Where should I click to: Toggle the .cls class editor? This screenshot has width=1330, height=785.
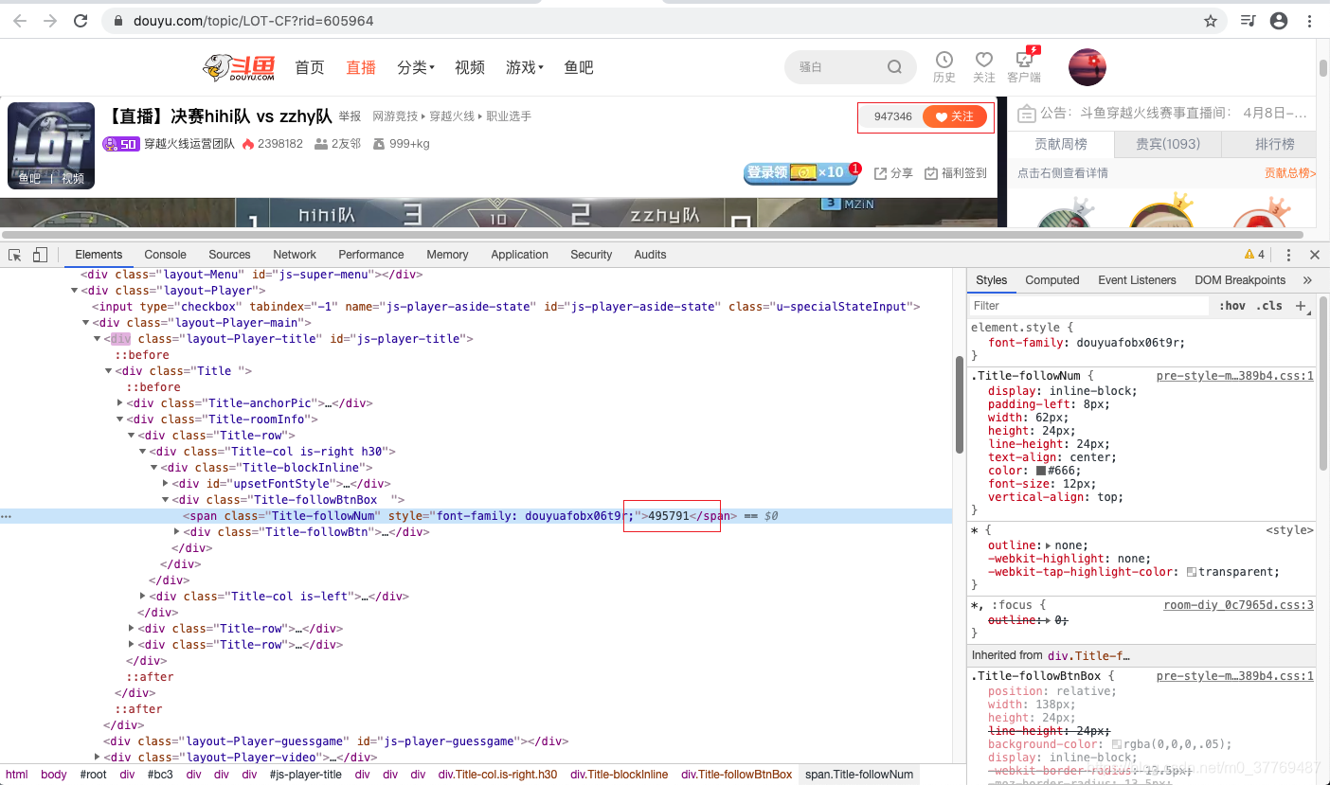click(1269, 306)
